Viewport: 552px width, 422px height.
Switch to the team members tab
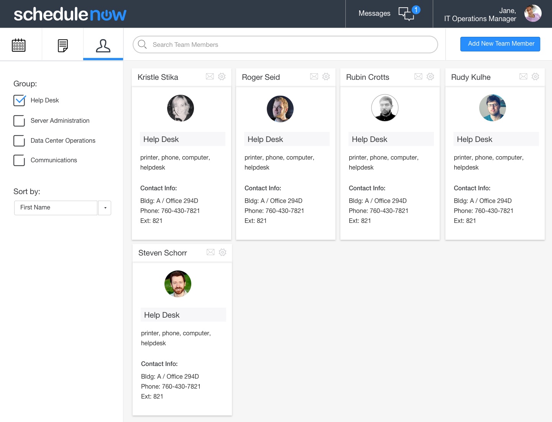pos(103,45)
